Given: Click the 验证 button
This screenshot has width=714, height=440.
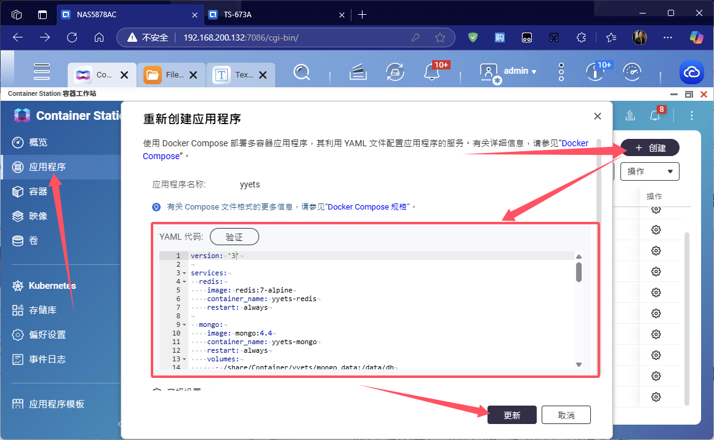Looking at the screenshot, I should tap(234, 237).
